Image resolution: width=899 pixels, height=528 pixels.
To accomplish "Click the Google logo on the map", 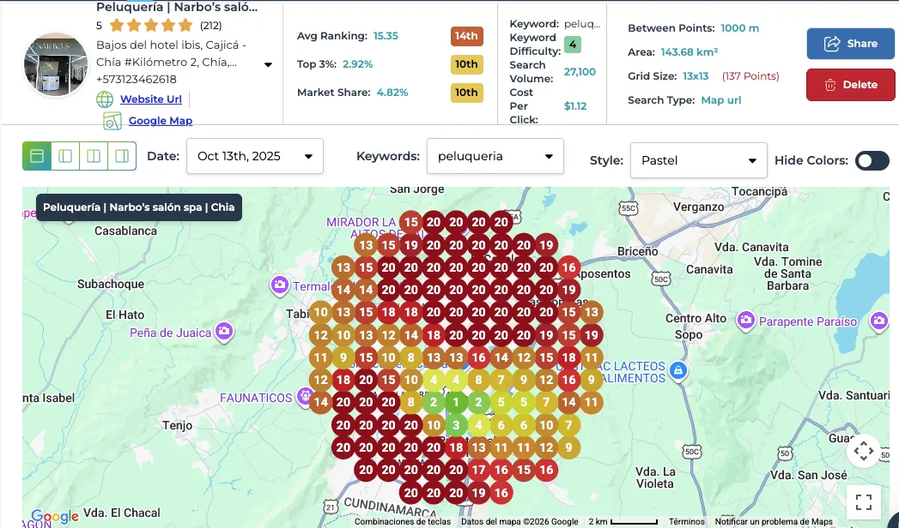I will [x=53, y=515].
